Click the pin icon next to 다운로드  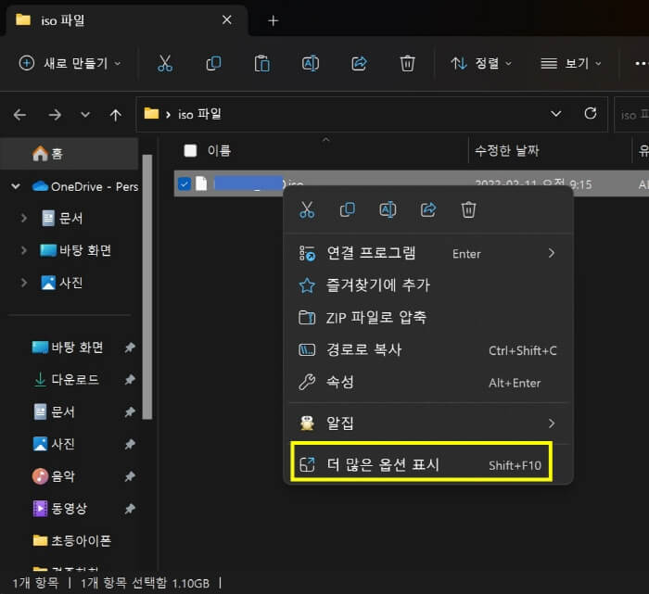(130, 379)
